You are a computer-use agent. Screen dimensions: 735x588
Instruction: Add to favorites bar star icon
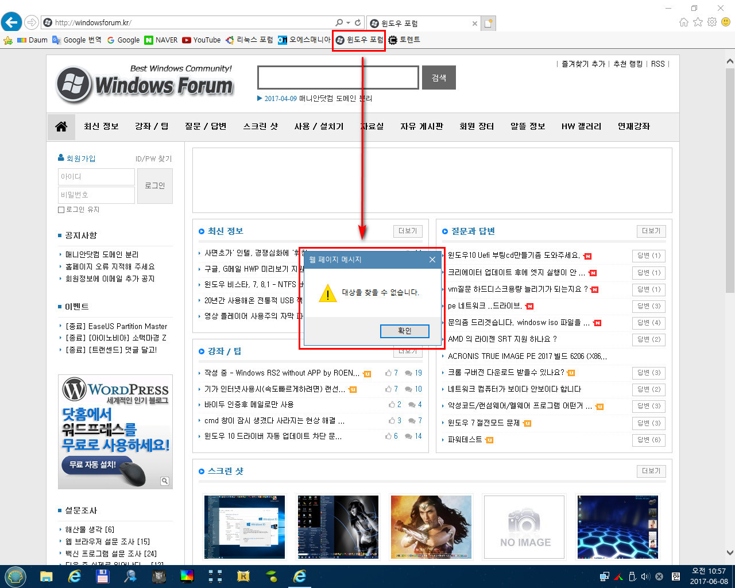[x=8, y=40]
